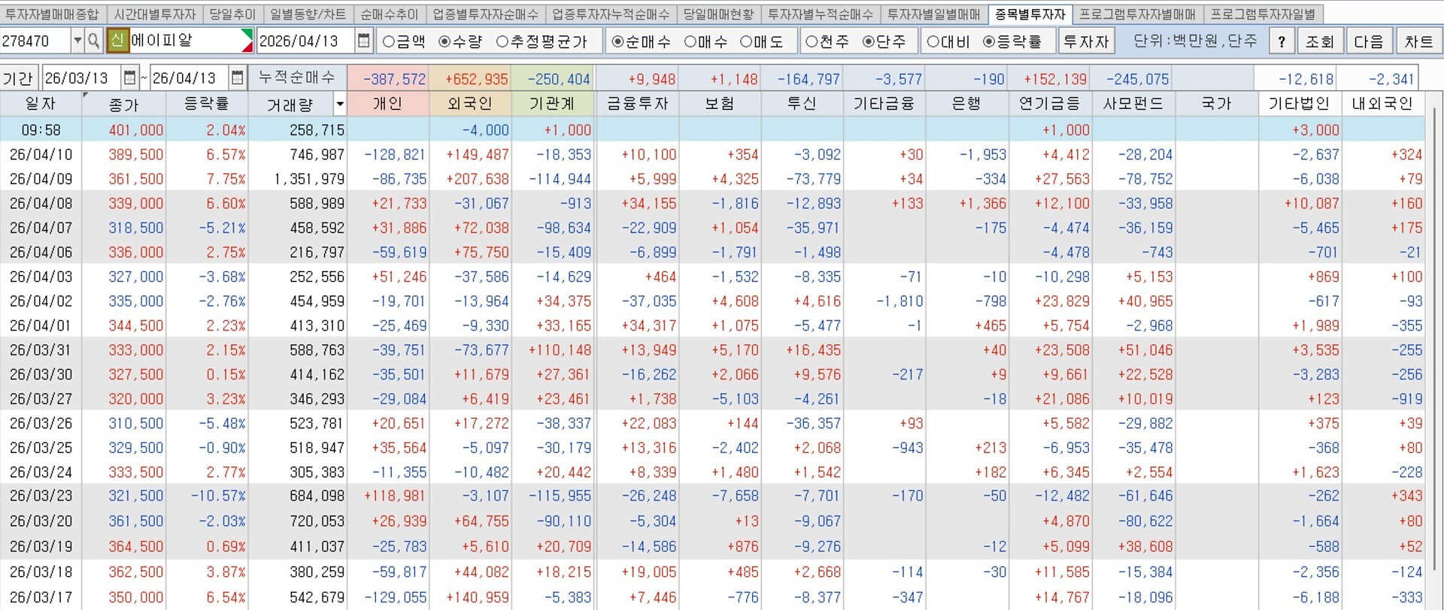Click the 조회 button
The image size is (1444, 610).
(1320, 41)
